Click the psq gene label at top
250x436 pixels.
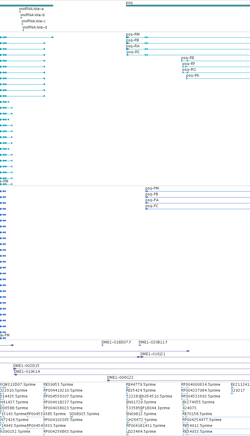[129, 3]
